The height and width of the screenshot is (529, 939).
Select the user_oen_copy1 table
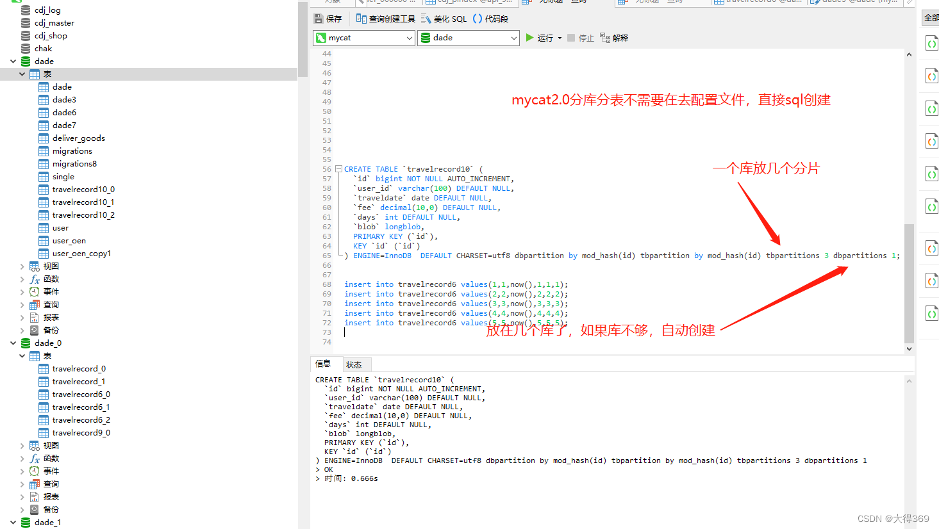pos(81,254)
